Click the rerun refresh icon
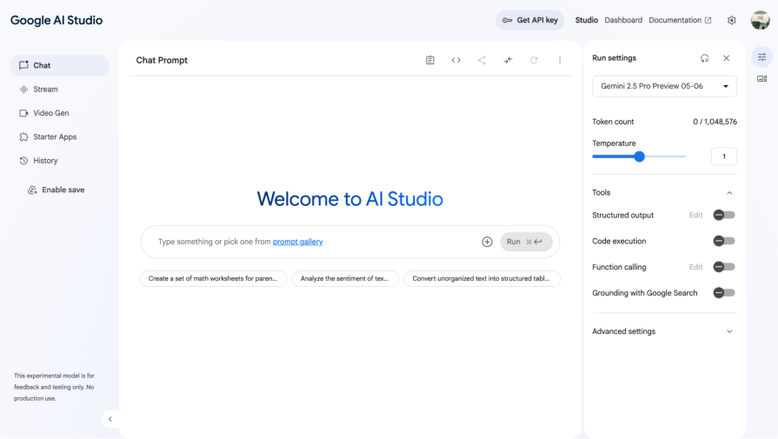This screenshot has height=439, width=778. coord(534,60)
